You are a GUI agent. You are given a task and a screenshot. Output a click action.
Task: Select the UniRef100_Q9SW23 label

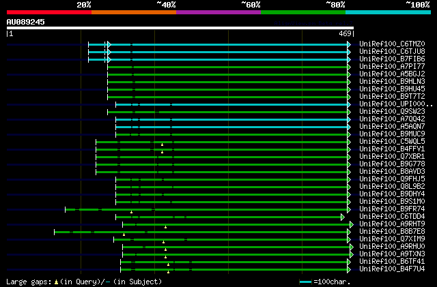392,112
